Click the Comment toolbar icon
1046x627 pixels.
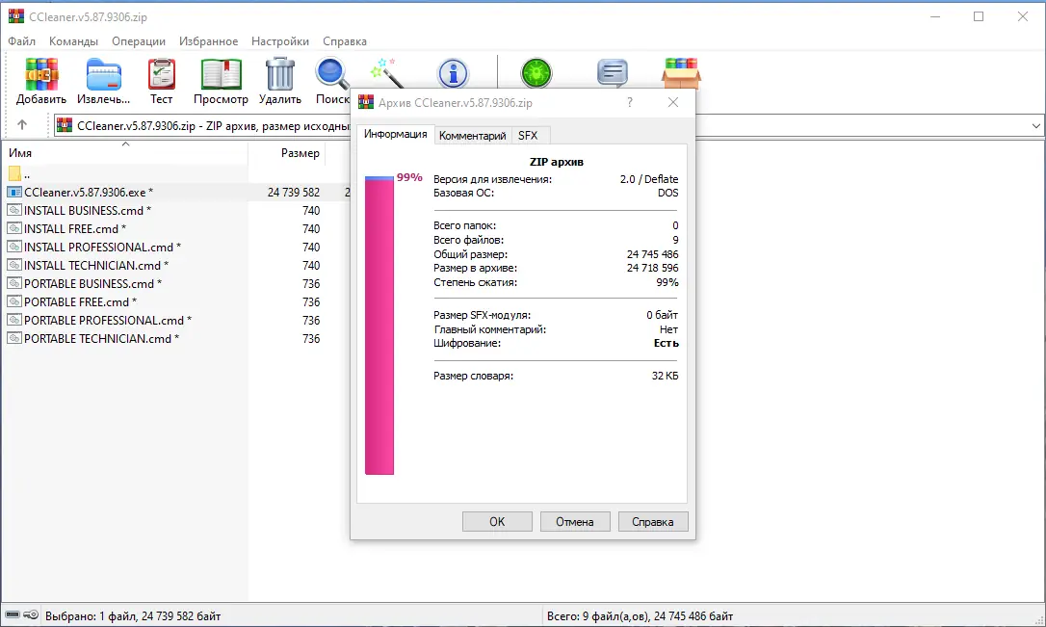(x=613, y=73)
